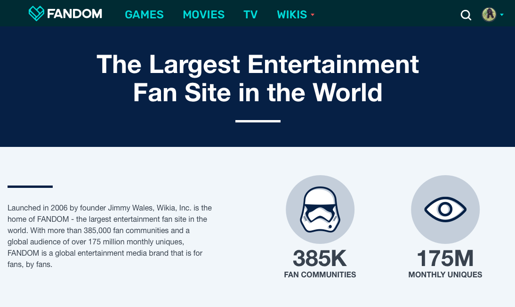The image size is (515, 307).
Task: Click the stormtrooper helmet icon
Action: [320, 210]
